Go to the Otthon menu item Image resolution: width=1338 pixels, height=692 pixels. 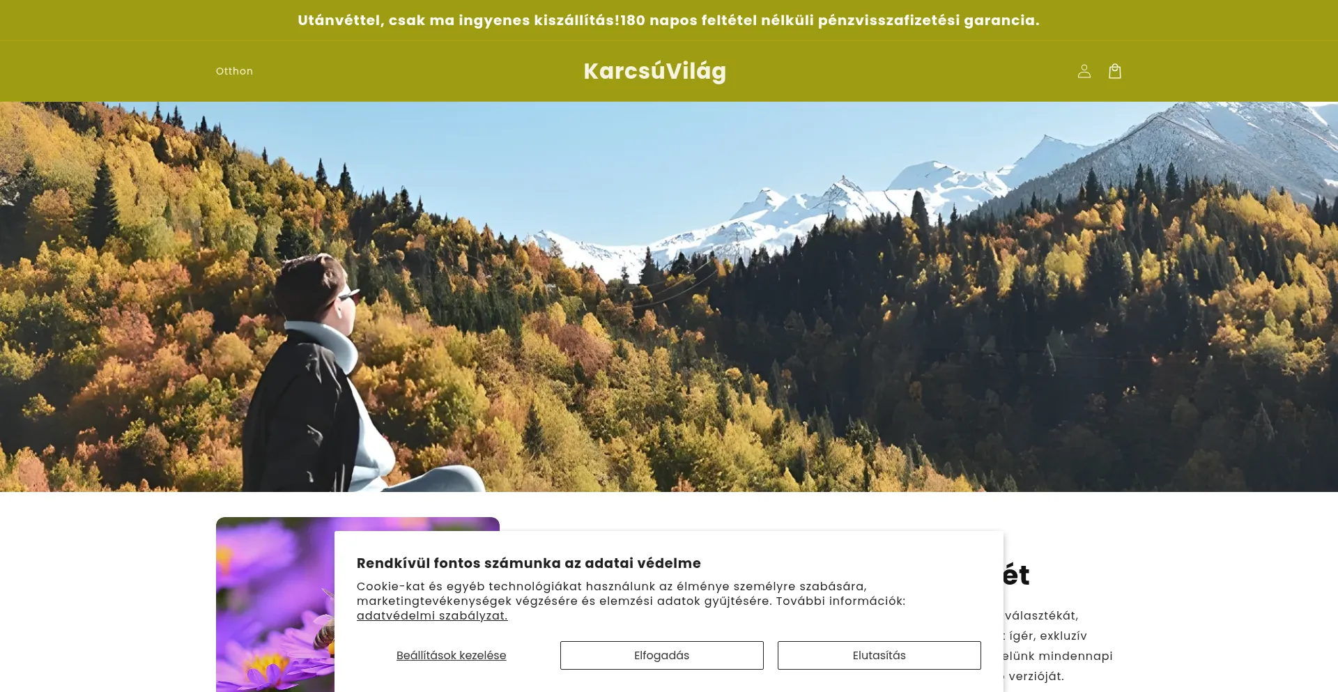click(234, 71)
